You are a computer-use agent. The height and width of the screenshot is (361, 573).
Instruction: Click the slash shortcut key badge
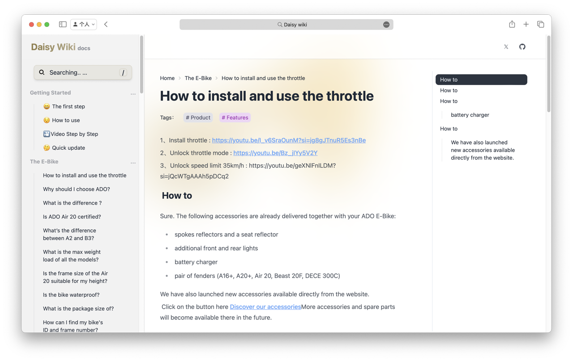tap(123, 72)
